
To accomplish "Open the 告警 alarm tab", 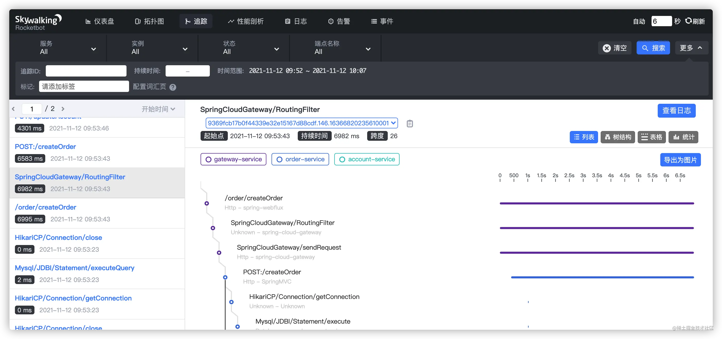I will pyautogui.click(x=339, y=21).
